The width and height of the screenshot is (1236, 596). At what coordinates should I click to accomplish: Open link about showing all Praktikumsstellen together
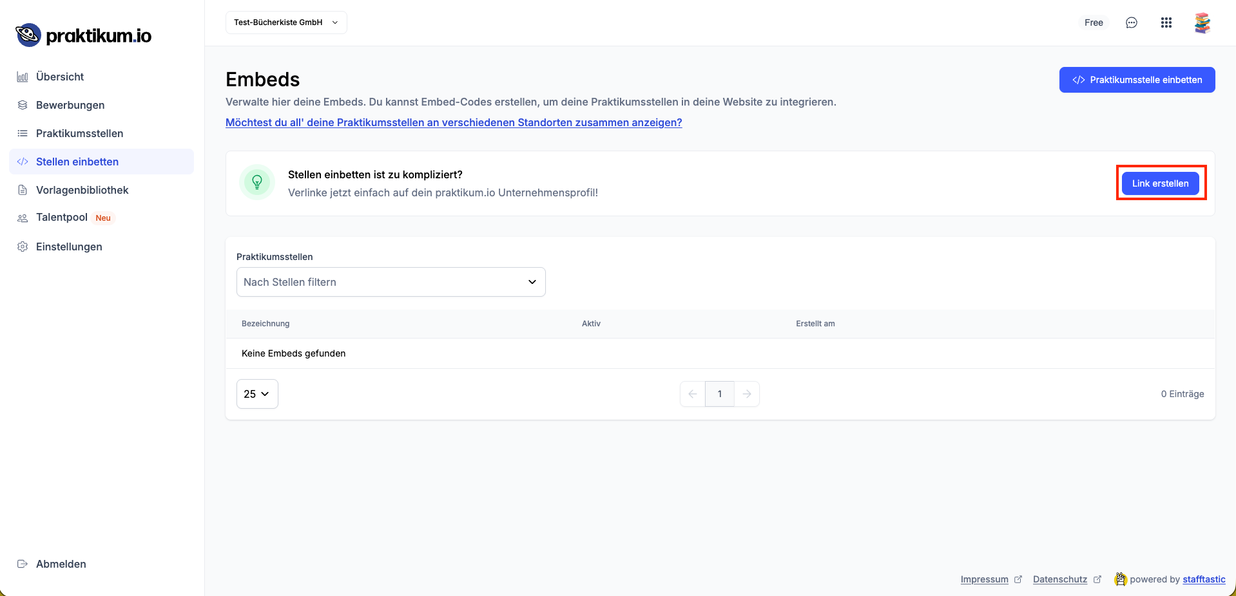point(454,122)
